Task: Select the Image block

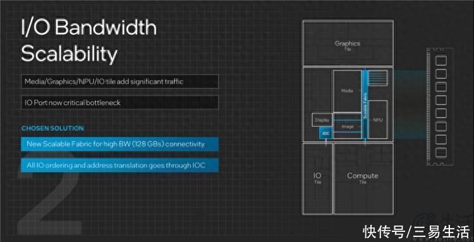Action: [x=348, y=126]
